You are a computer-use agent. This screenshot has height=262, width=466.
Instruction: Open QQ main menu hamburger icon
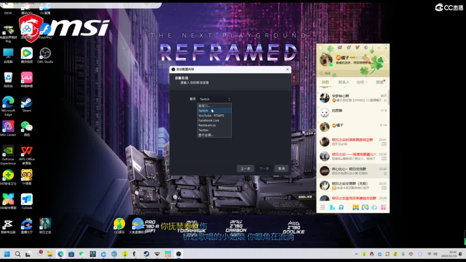coord(323,207)
